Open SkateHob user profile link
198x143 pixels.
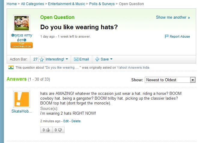tap(21, 111)
